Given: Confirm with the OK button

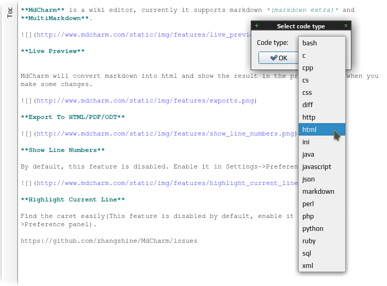Looking at the screenshot, I should [x=279, y=58].
